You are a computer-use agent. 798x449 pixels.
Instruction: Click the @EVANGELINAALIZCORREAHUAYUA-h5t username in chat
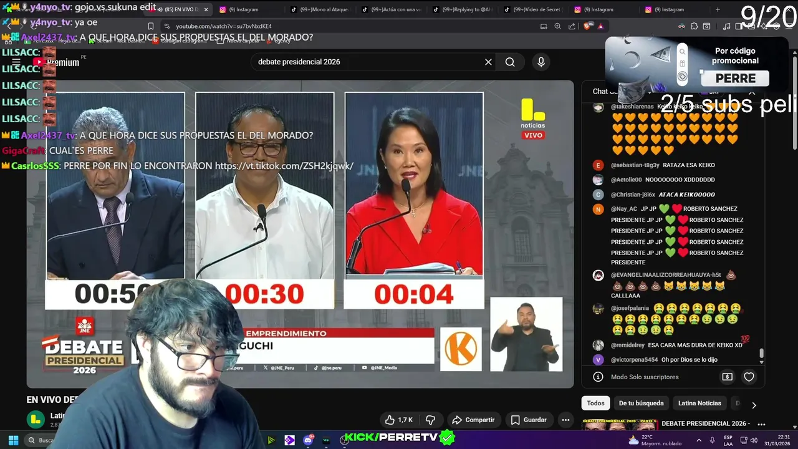point(665,275)
